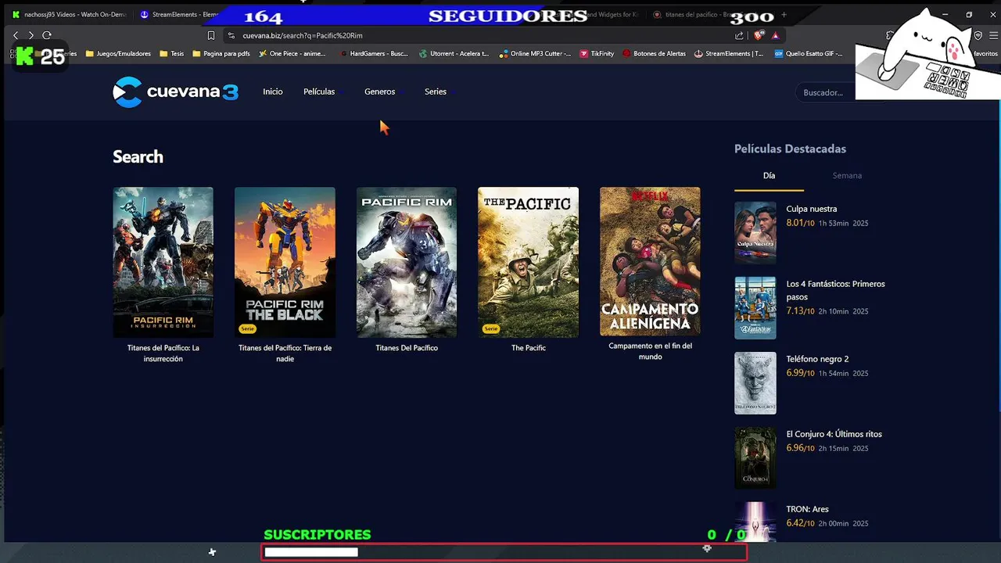The image size is (1001, 563).
Task: Go back with the browser back arrow
Action: click(x=16, y=35)
